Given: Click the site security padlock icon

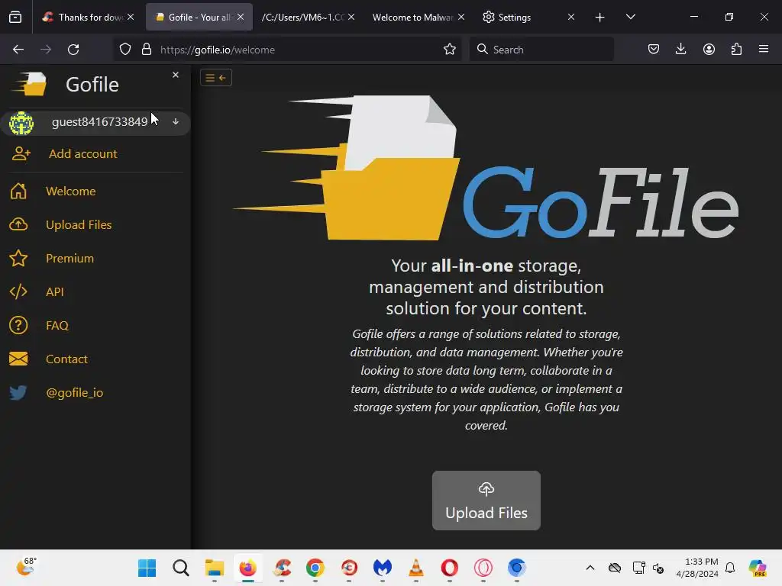Looking at the screenshot, I should 146,50.
